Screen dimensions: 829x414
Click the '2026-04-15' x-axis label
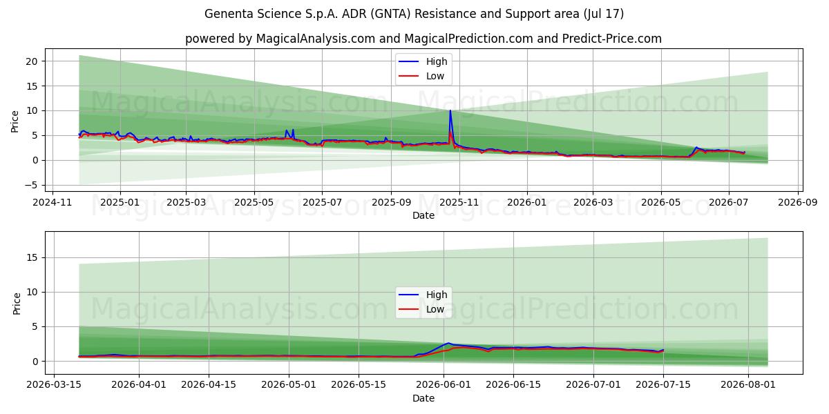(209, 386)
